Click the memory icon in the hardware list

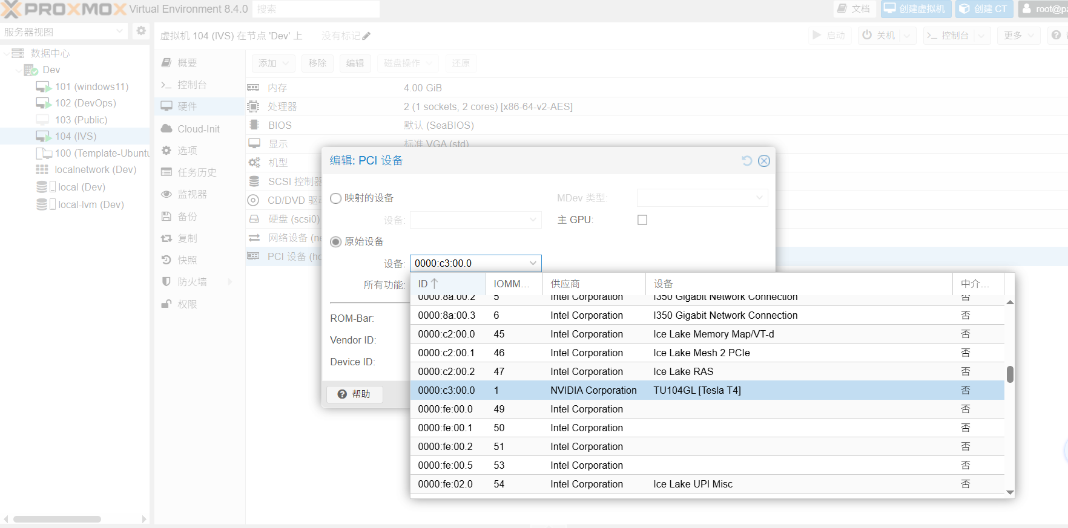253,88
